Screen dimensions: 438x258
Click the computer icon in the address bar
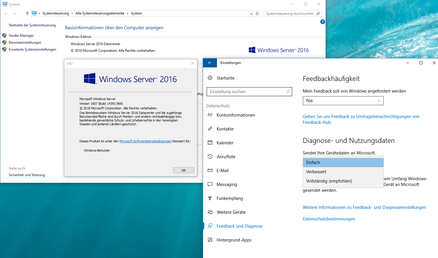coord(34,13)
